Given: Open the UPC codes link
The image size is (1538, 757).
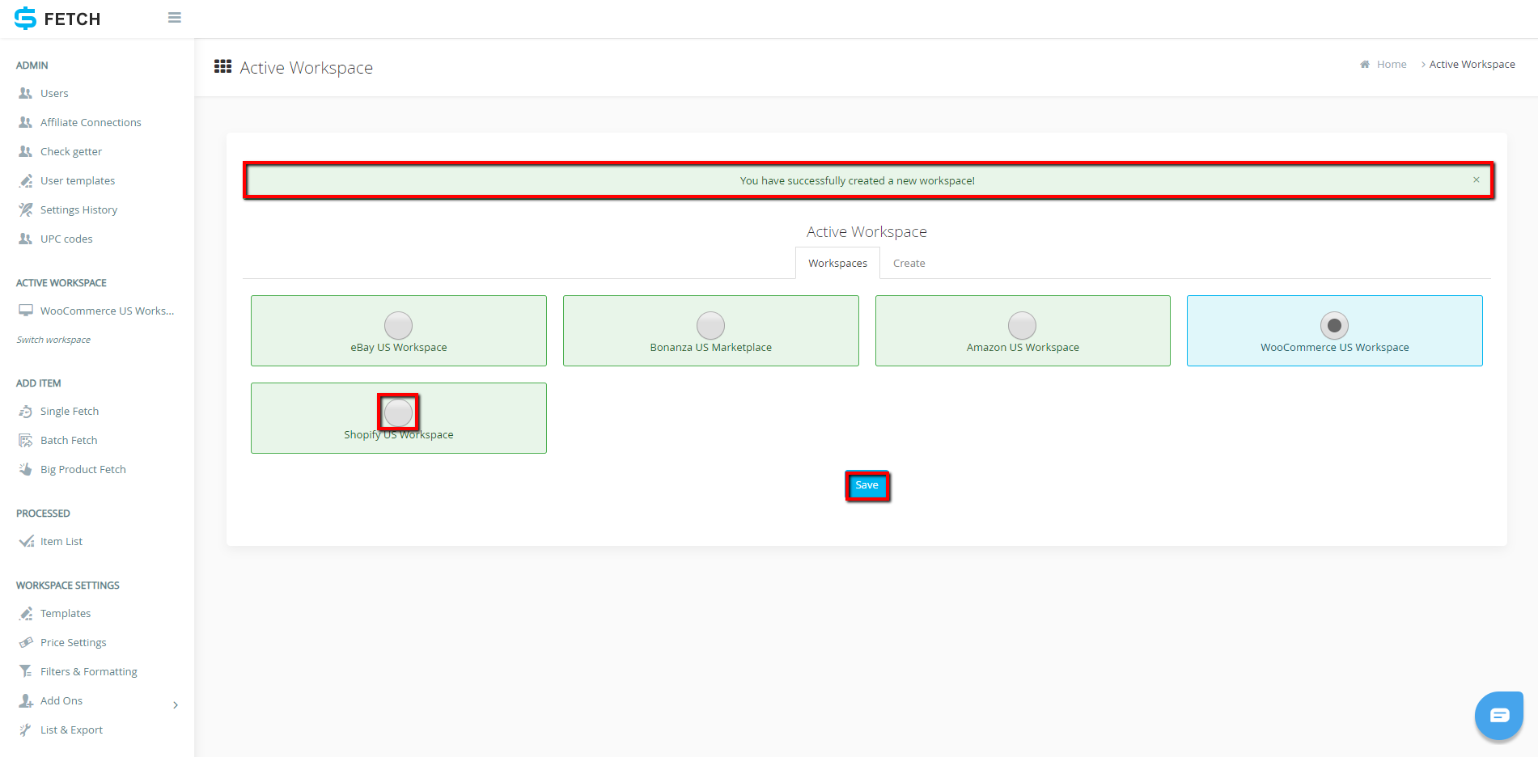Looking at the screenshot, I should click(66, 239).
